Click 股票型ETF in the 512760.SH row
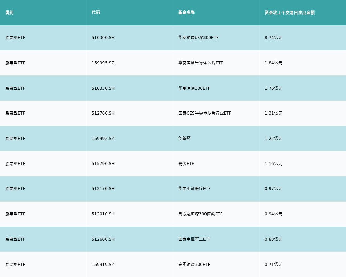 [15, 113]
